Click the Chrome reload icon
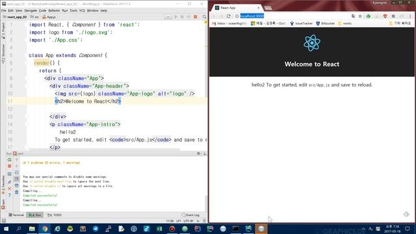 [228, 16]
